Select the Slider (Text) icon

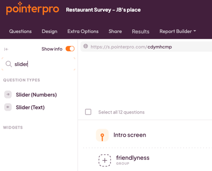point(8,107)
